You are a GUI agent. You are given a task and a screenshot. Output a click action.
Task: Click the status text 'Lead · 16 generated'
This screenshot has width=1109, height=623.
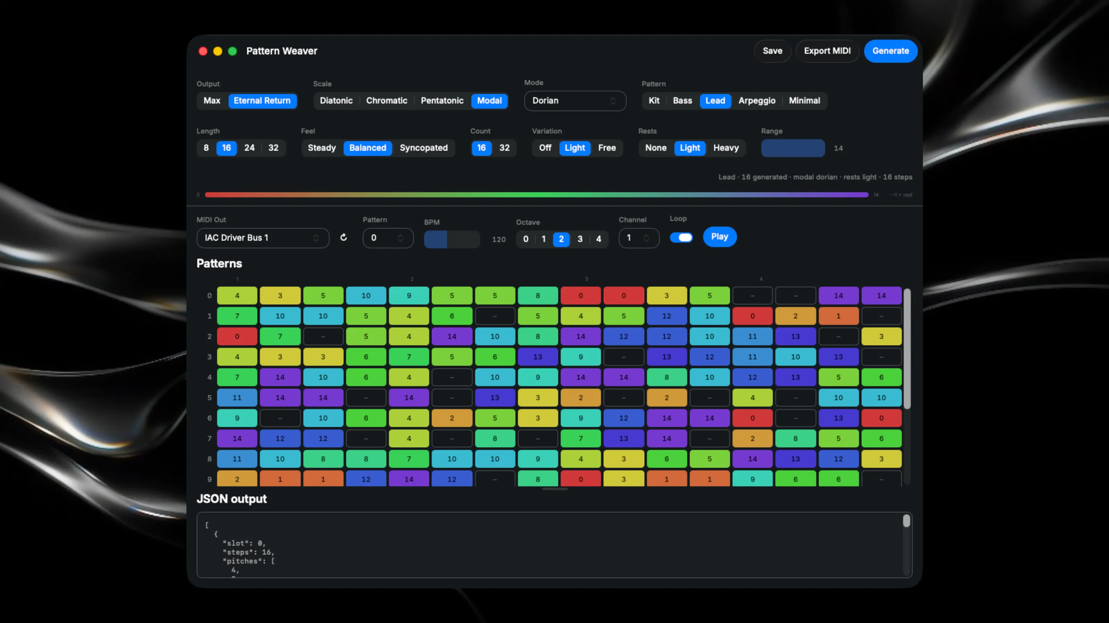coord(752,177)
